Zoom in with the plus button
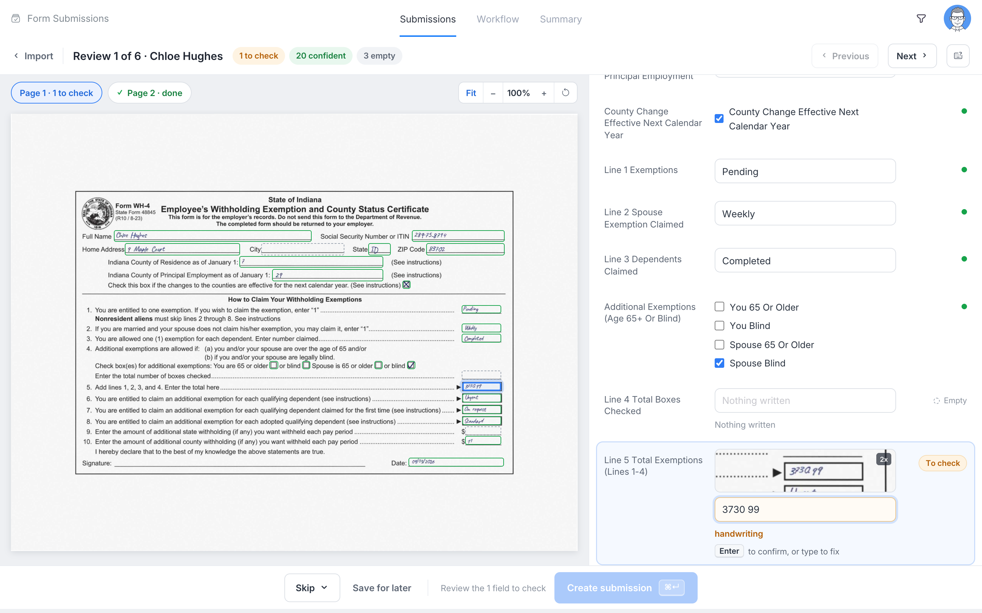 (x=544, y=93)
